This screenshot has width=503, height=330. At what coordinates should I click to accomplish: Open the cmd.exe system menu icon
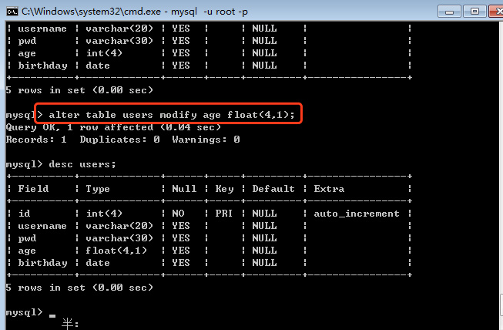12,11
